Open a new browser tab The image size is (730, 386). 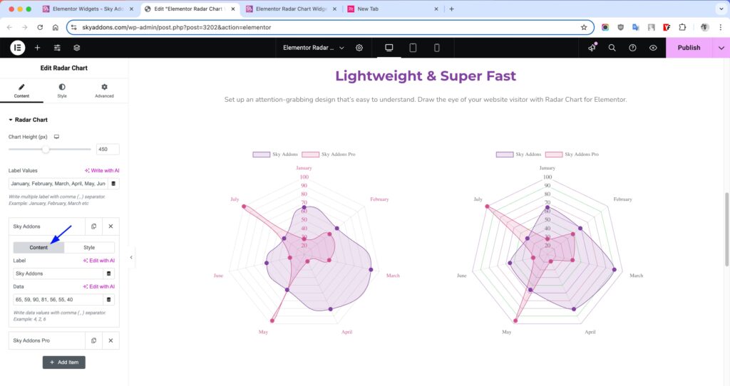(451, 9)
